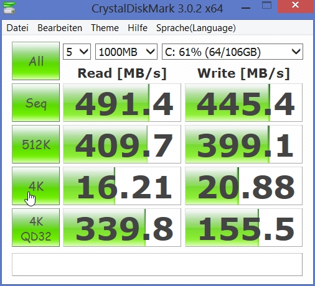Open the test count dropdown showing 5
Viewport: 315px width, 286px height.
77,52
